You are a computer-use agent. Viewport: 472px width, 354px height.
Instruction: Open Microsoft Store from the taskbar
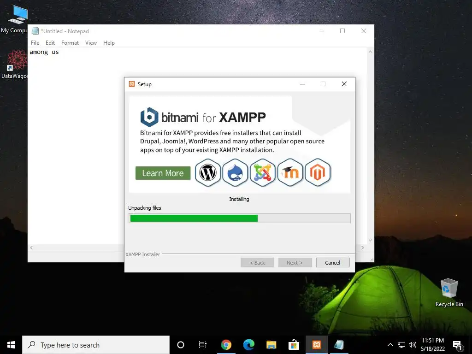coord(294,345)
